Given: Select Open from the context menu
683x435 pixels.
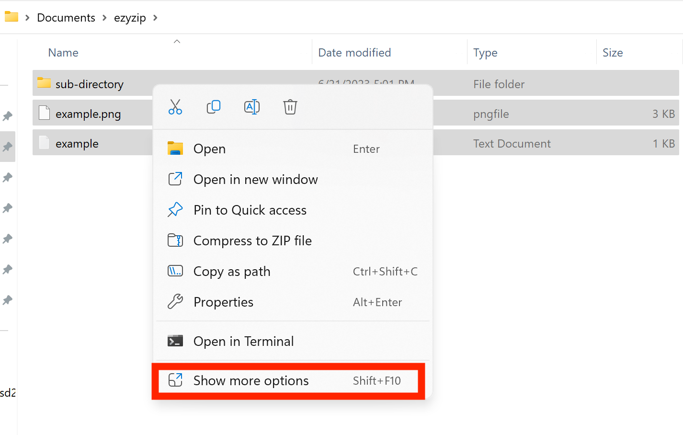Looking at the screenshot, I should pyautogui.click(x=209, y=149).
